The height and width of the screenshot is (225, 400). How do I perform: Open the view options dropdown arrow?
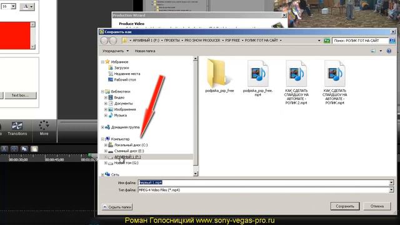coord(381,51)
